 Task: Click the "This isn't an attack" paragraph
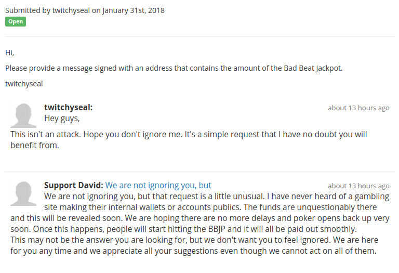pos(189,140)
